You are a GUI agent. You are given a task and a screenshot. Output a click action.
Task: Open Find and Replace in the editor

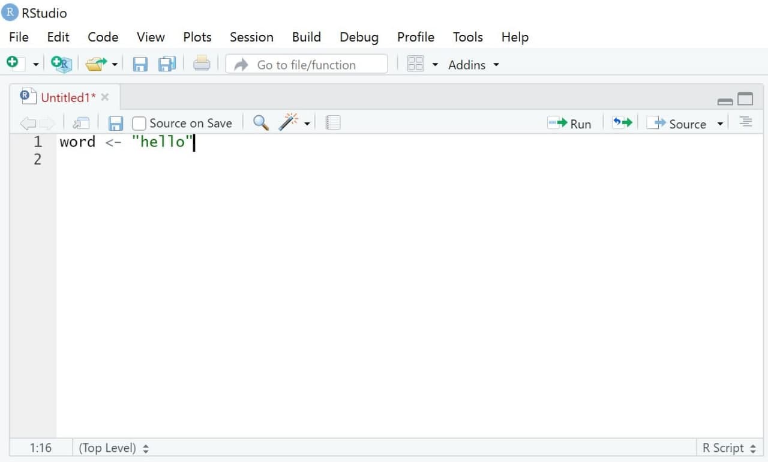click(260, 122)
